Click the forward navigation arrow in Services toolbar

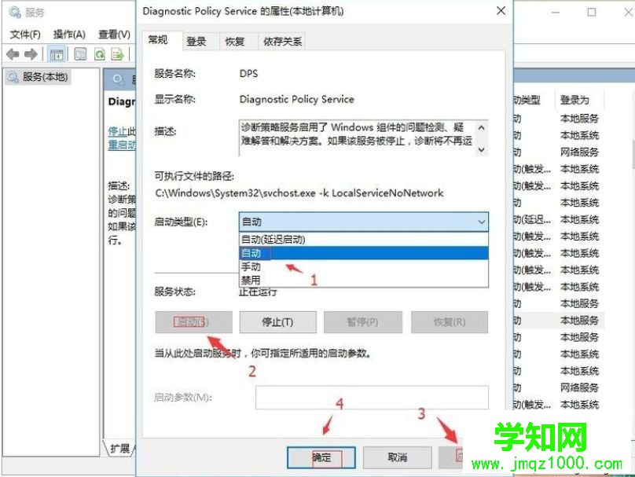point(31,53)
